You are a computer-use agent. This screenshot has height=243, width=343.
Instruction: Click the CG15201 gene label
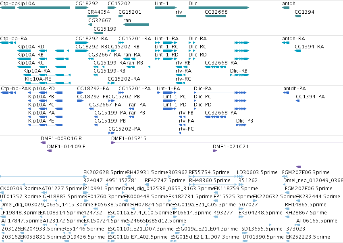tap(130, 12)
